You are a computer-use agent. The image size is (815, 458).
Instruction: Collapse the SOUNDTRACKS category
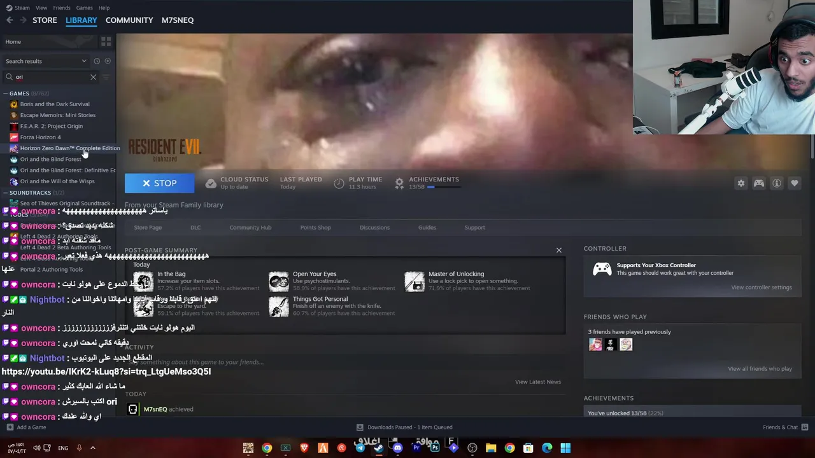pos(6,193)
